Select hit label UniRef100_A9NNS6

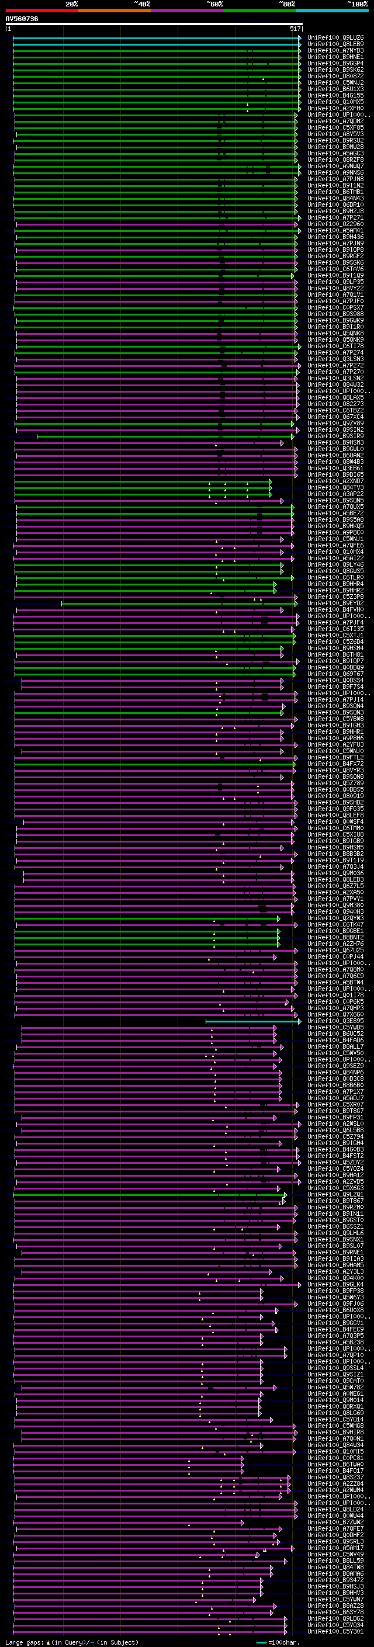335,172
